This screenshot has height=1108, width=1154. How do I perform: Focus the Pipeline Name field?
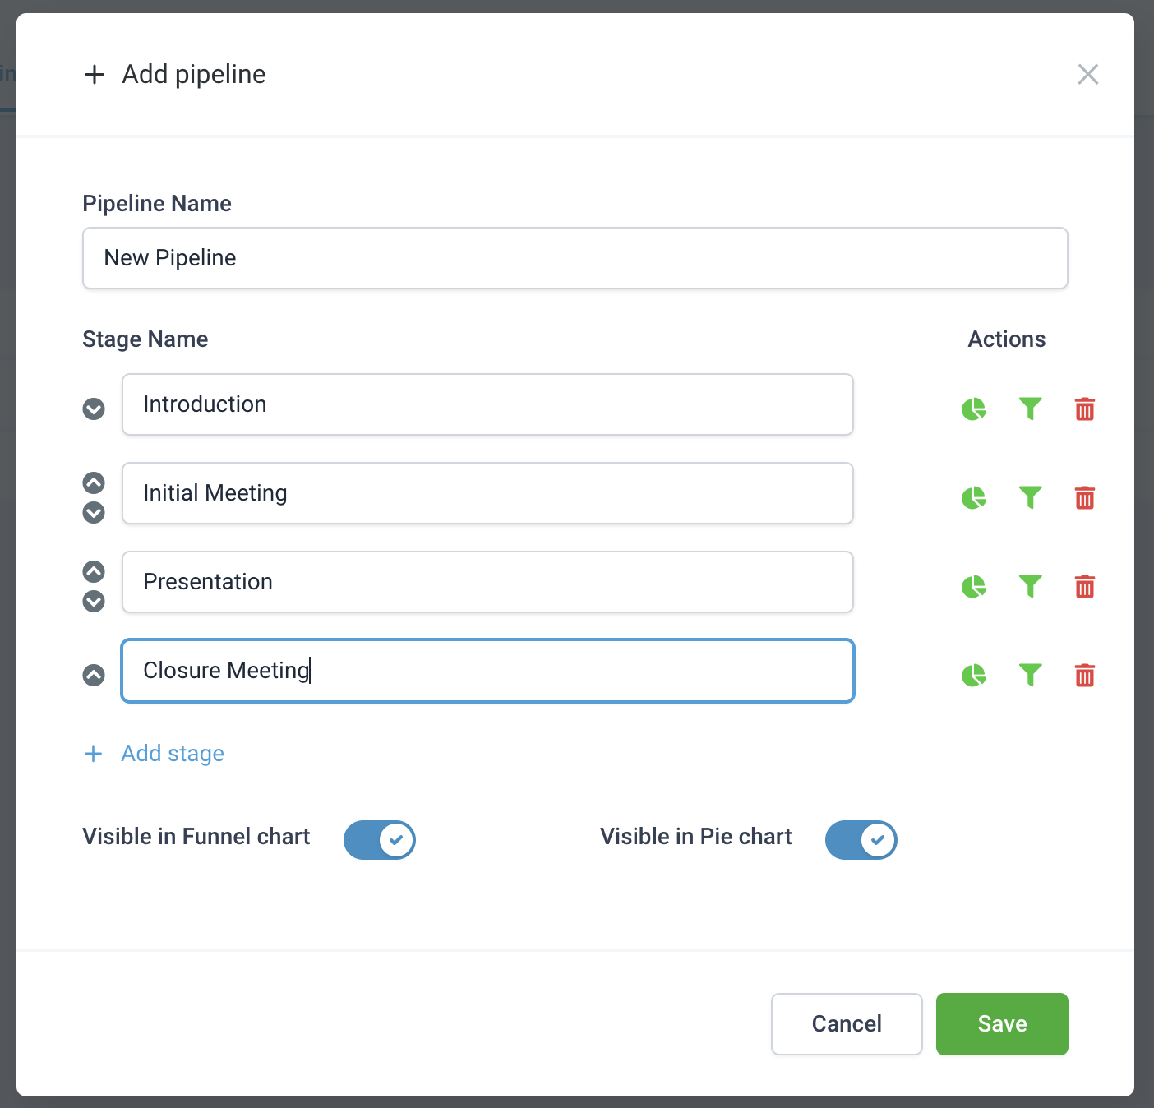click(575, 258)
